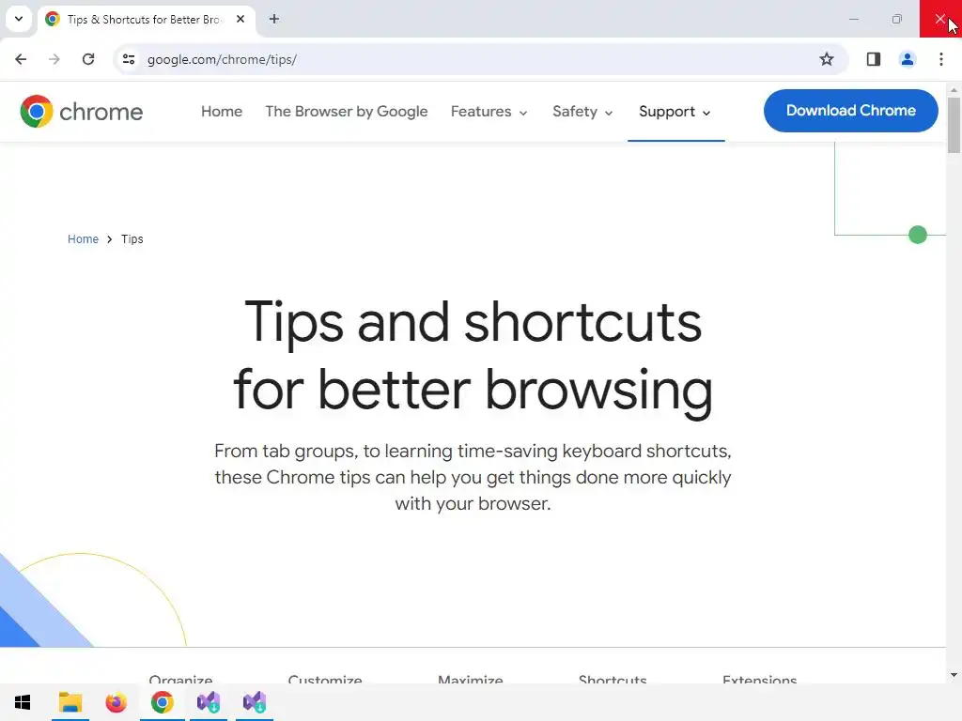Image resolution: width=962 pixels, height=721 pixels.
Task: Open the tab search dropdown arrow
Action: click(19, 19)
